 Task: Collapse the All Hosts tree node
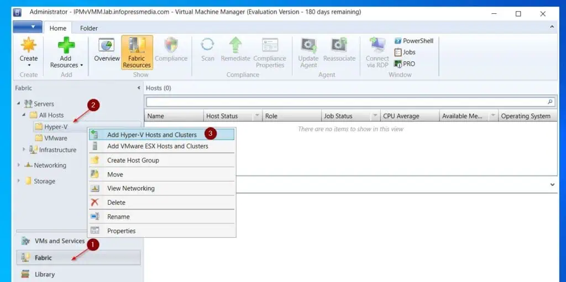tap(24, 115)
